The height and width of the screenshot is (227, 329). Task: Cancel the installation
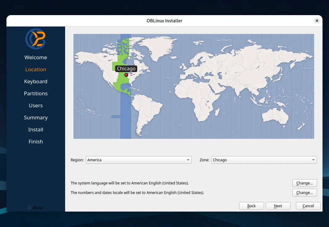tap(308, 206)
